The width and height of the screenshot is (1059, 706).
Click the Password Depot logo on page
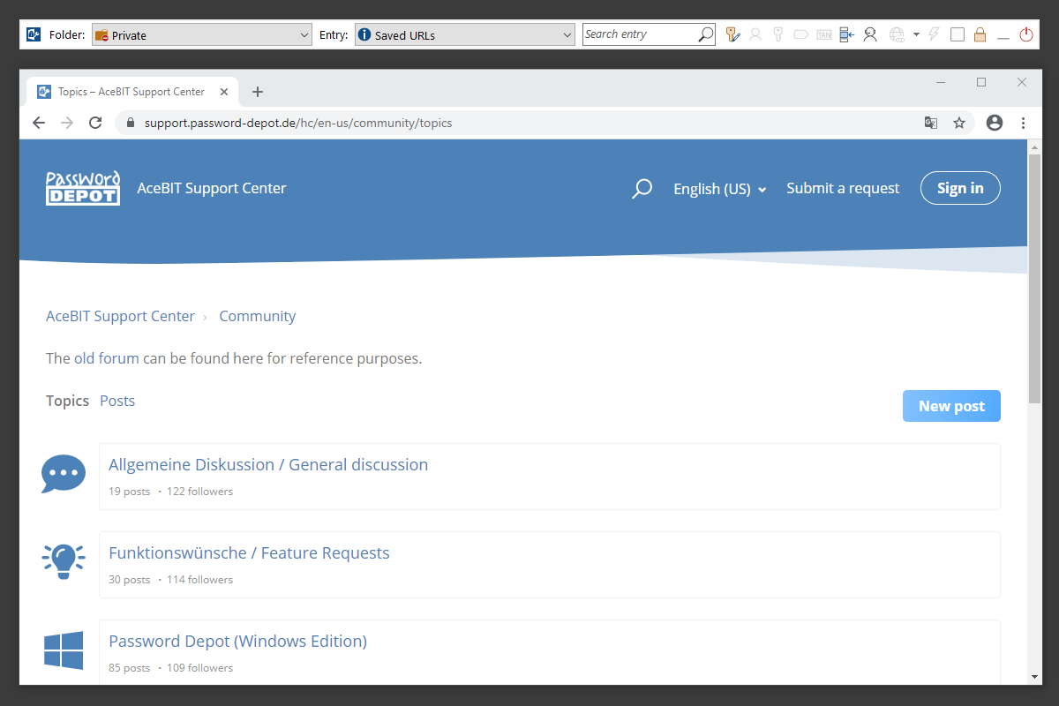[x=83, y=188]
